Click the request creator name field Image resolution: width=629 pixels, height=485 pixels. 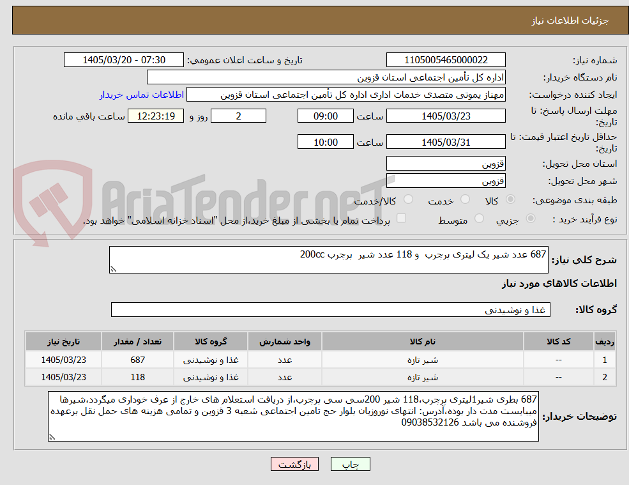[x=345, y=95]
